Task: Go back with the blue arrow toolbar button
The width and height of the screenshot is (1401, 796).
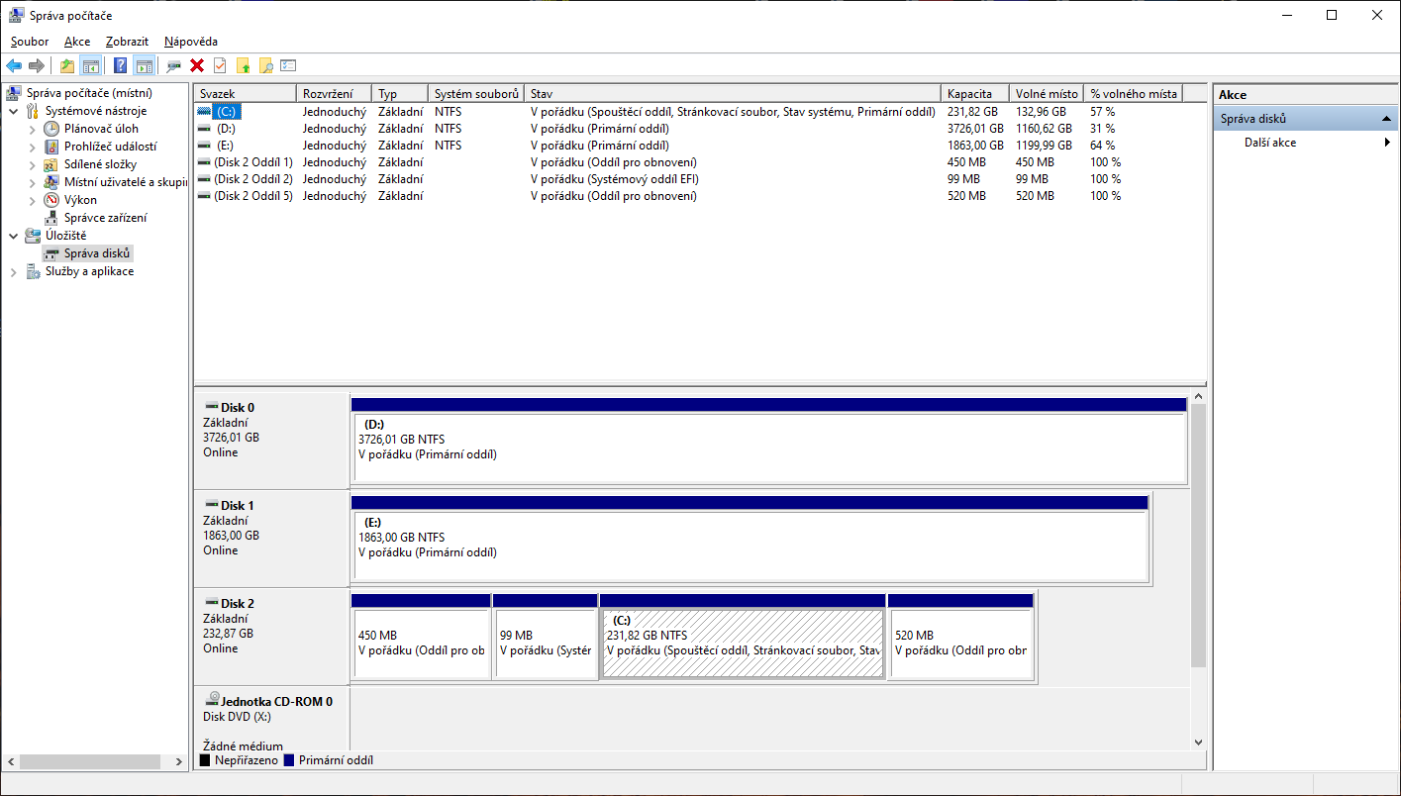Action: click(x=14, y=66)
